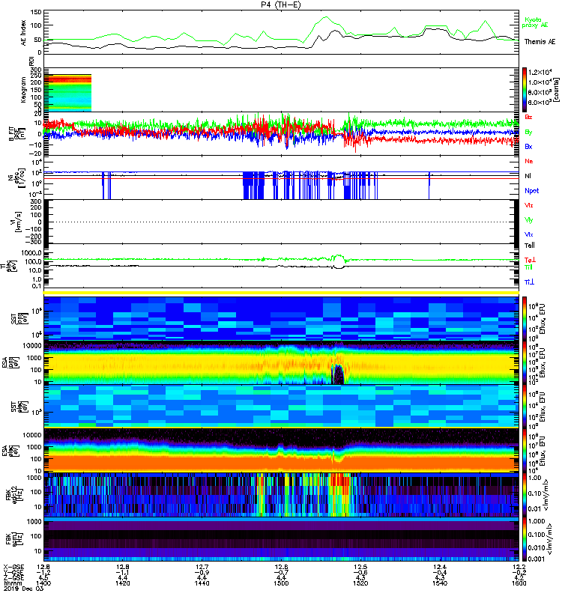The height and width of the screenshot is (599, 562).
Task: Click the 1500 time tick label
Action: point(281,583)
